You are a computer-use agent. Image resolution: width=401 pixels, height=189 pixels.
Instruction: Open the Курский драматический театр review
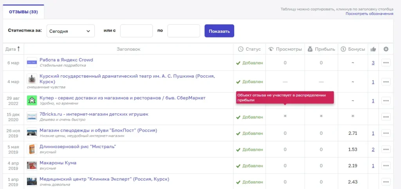point(127,79)
